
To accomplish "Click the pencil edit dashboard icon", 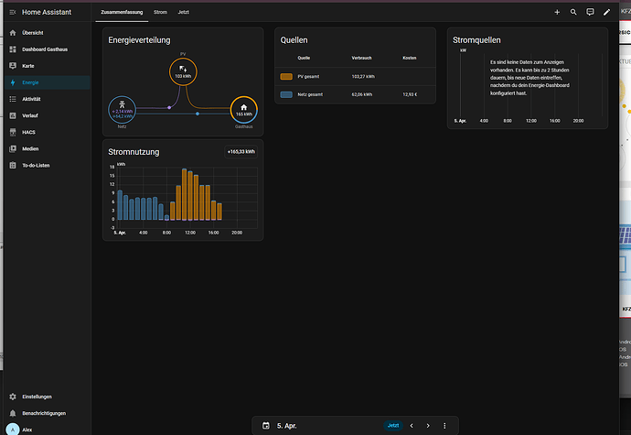I will pyautogui.click(x=606, y=13).
